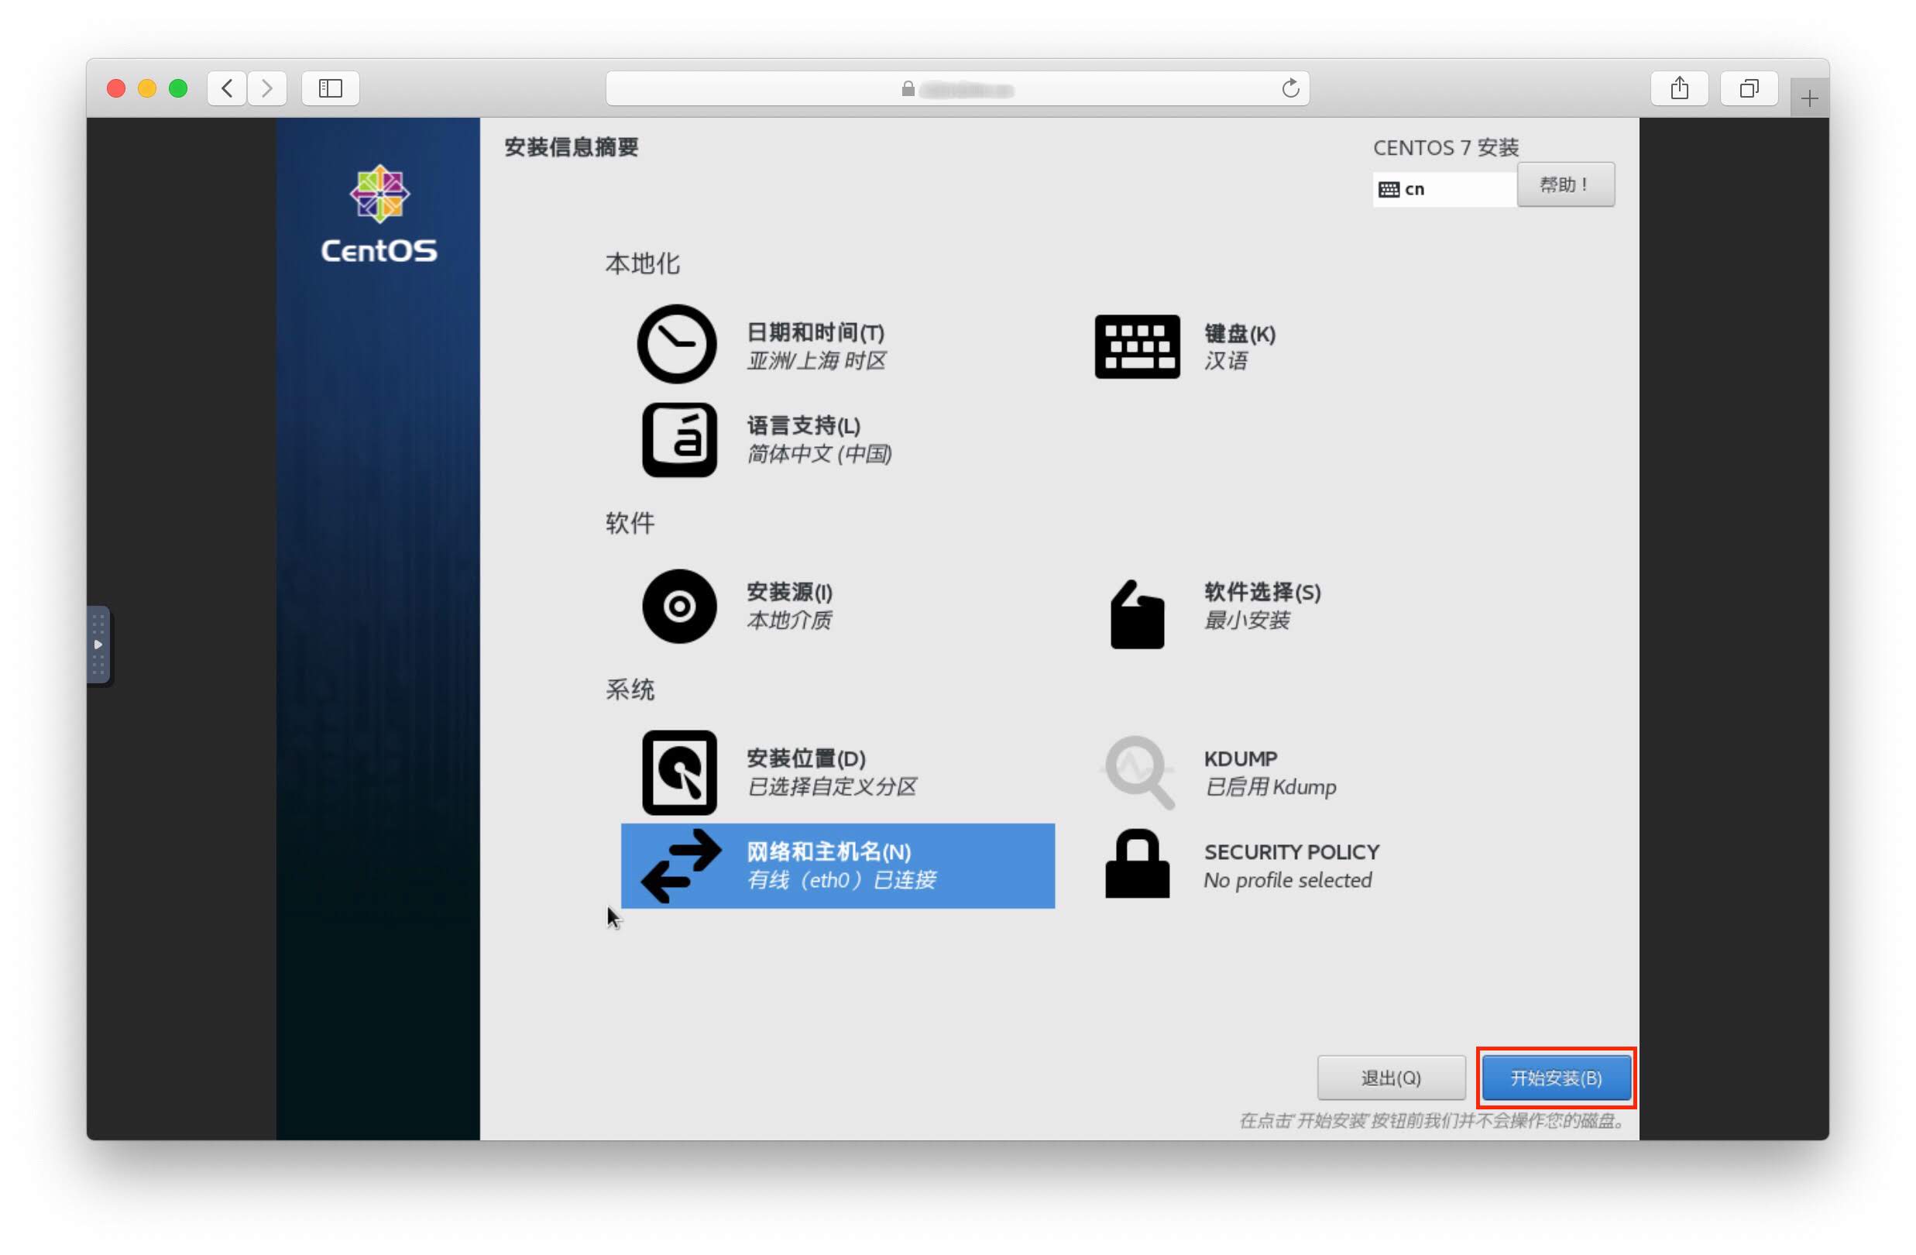Select the KDUMP label
The width and height of the screenshot is (1916, 1255).
1240,758
